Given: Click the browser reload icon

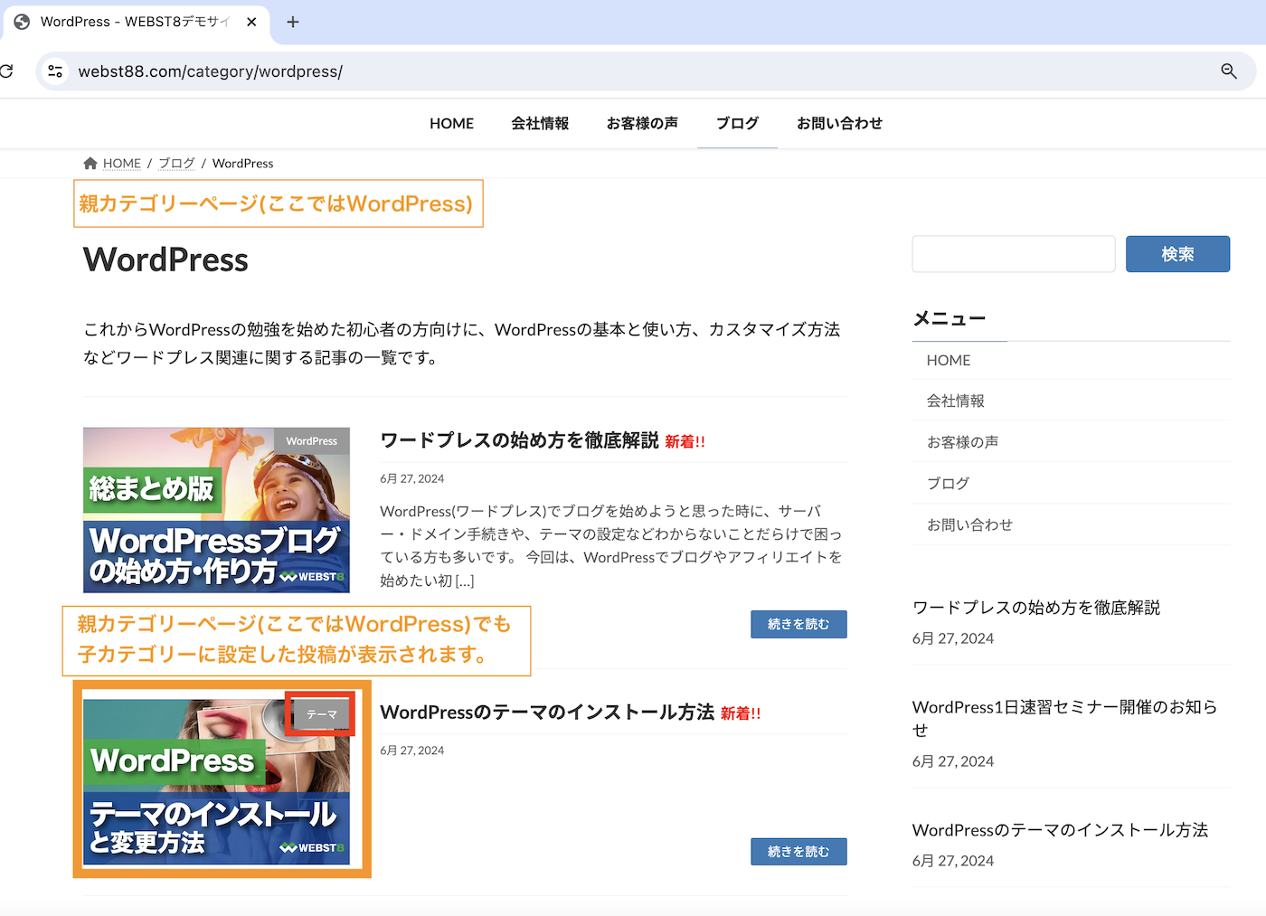Looking at the screenshot, I should [x=6, y=71].
